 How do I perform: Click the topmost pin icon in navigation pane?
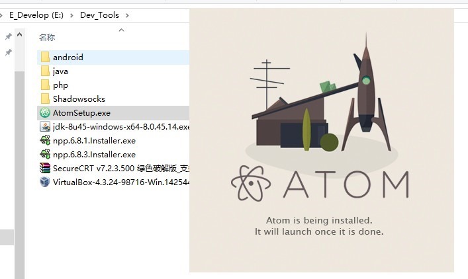[8, 36]
